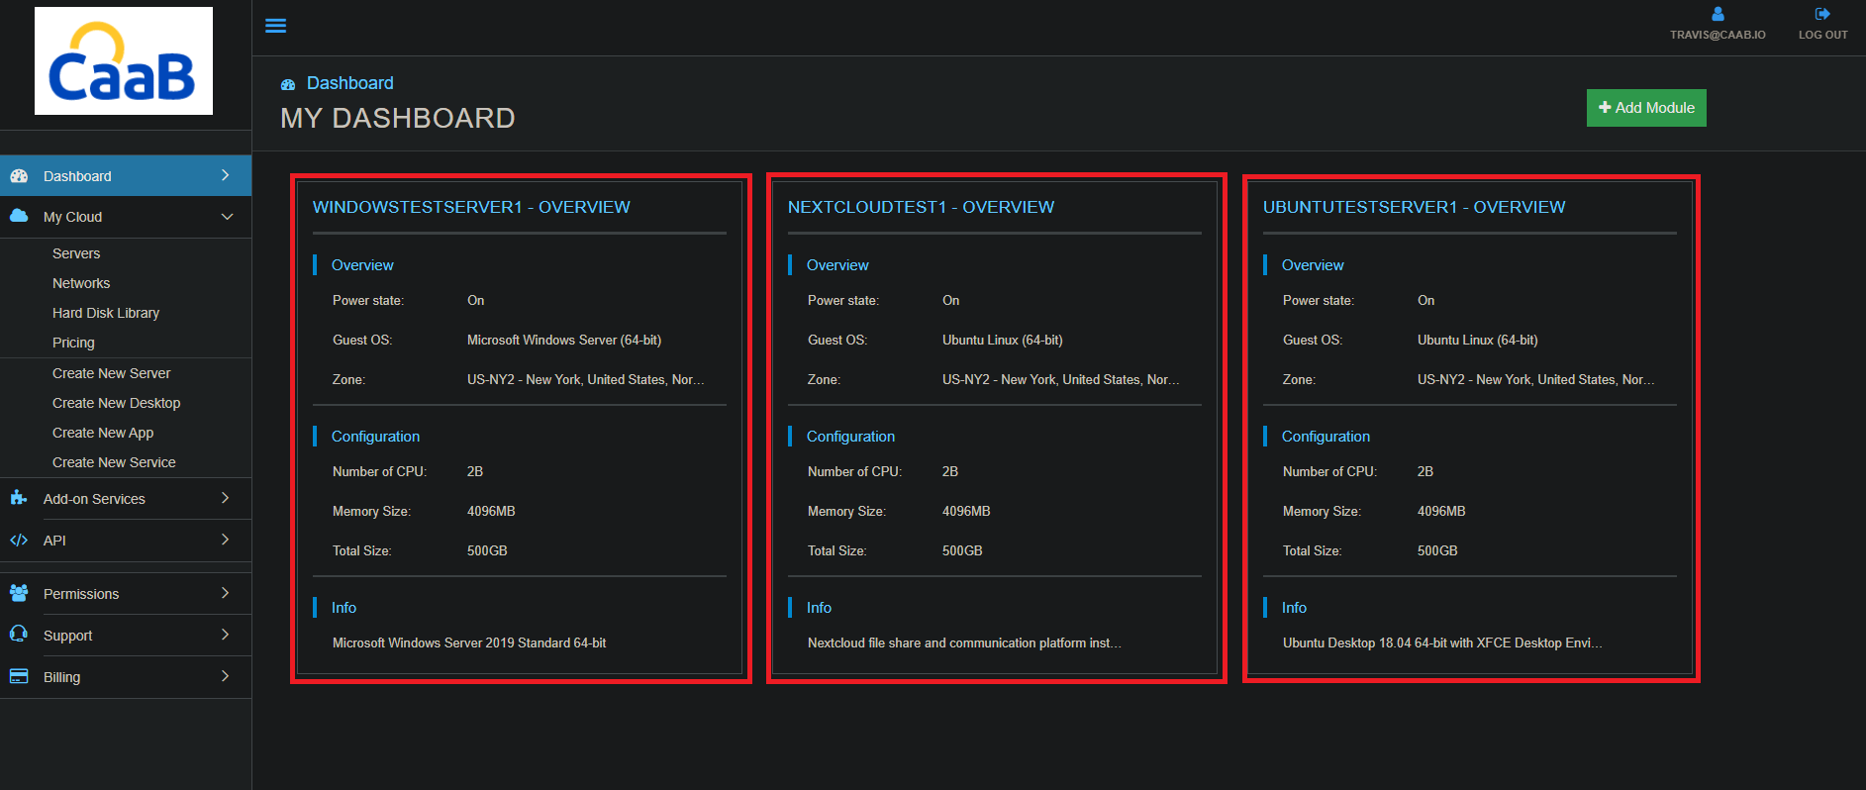Select Create New Desktop

tap(116, 403)
